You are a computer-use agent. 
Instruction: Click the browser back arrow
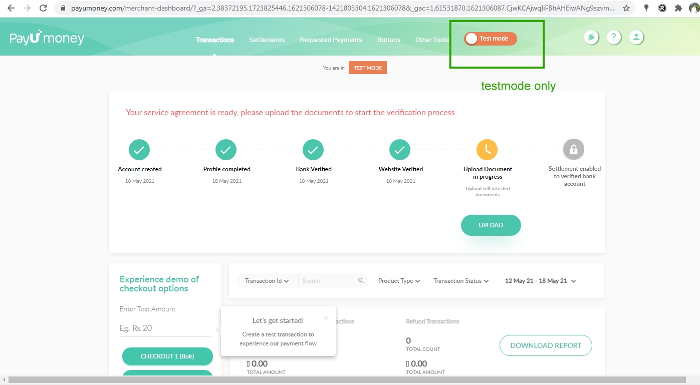(11, 8)
